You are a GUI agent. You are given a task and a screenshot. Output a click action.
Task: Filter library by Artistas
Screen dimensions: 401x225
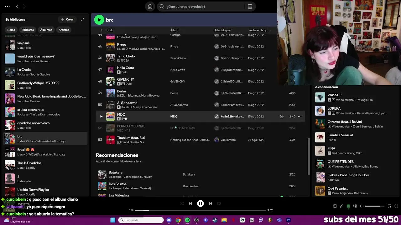pos(64,30)
